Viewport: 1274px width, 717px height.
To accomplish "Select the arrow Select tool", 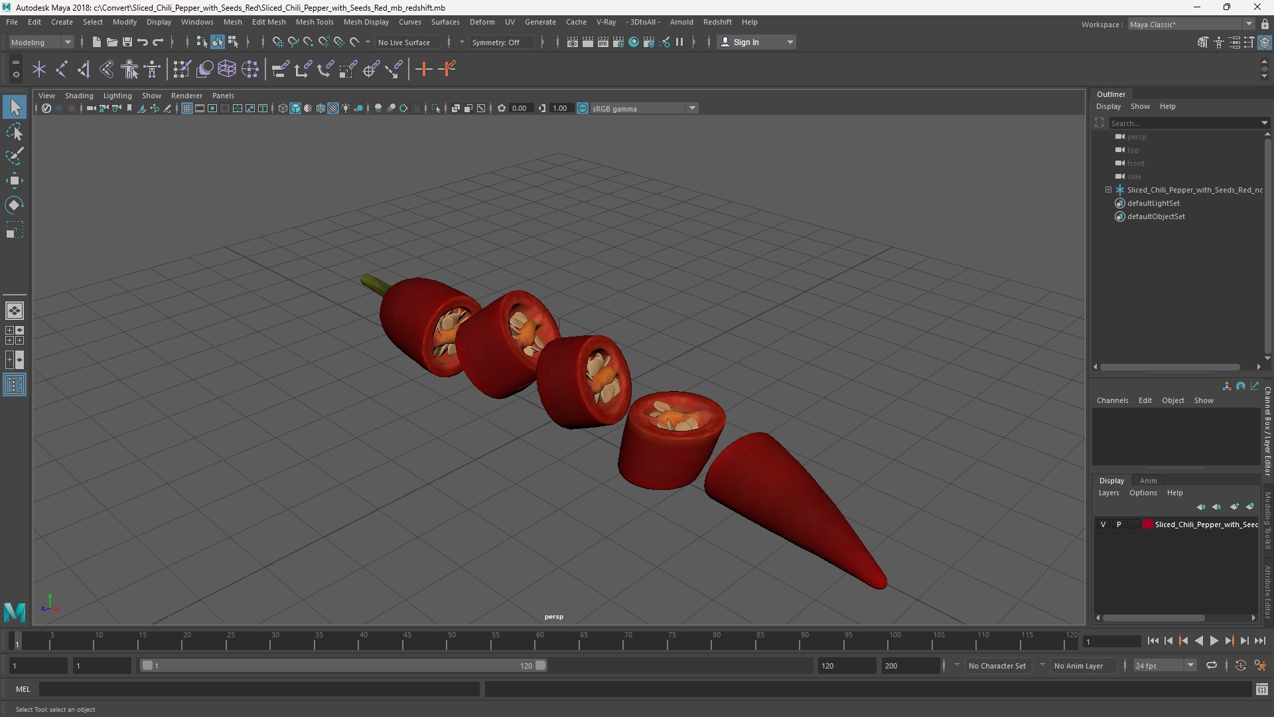I will click(15, 107).
